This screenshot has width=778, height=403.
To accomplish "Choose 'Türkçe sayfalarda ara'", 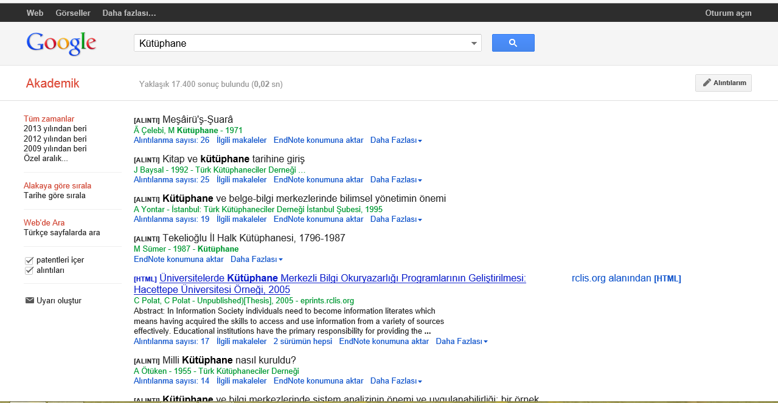I will 62,233.
